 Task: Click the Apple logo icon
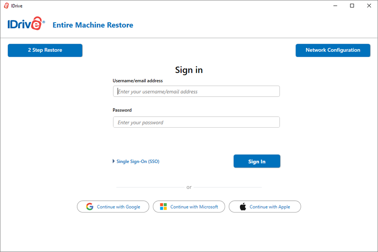(243, 207)
